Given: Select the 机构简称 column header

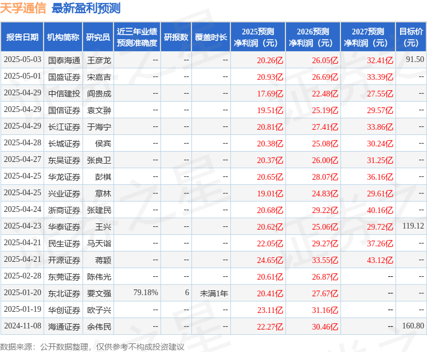Looking at the screenshot, I should [63, 37].
